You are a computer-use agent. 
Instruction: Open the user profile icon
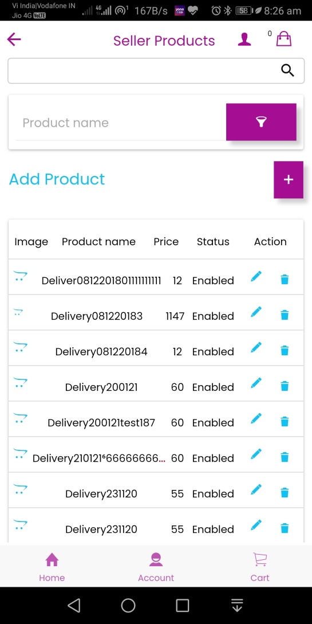coord(244,40)
